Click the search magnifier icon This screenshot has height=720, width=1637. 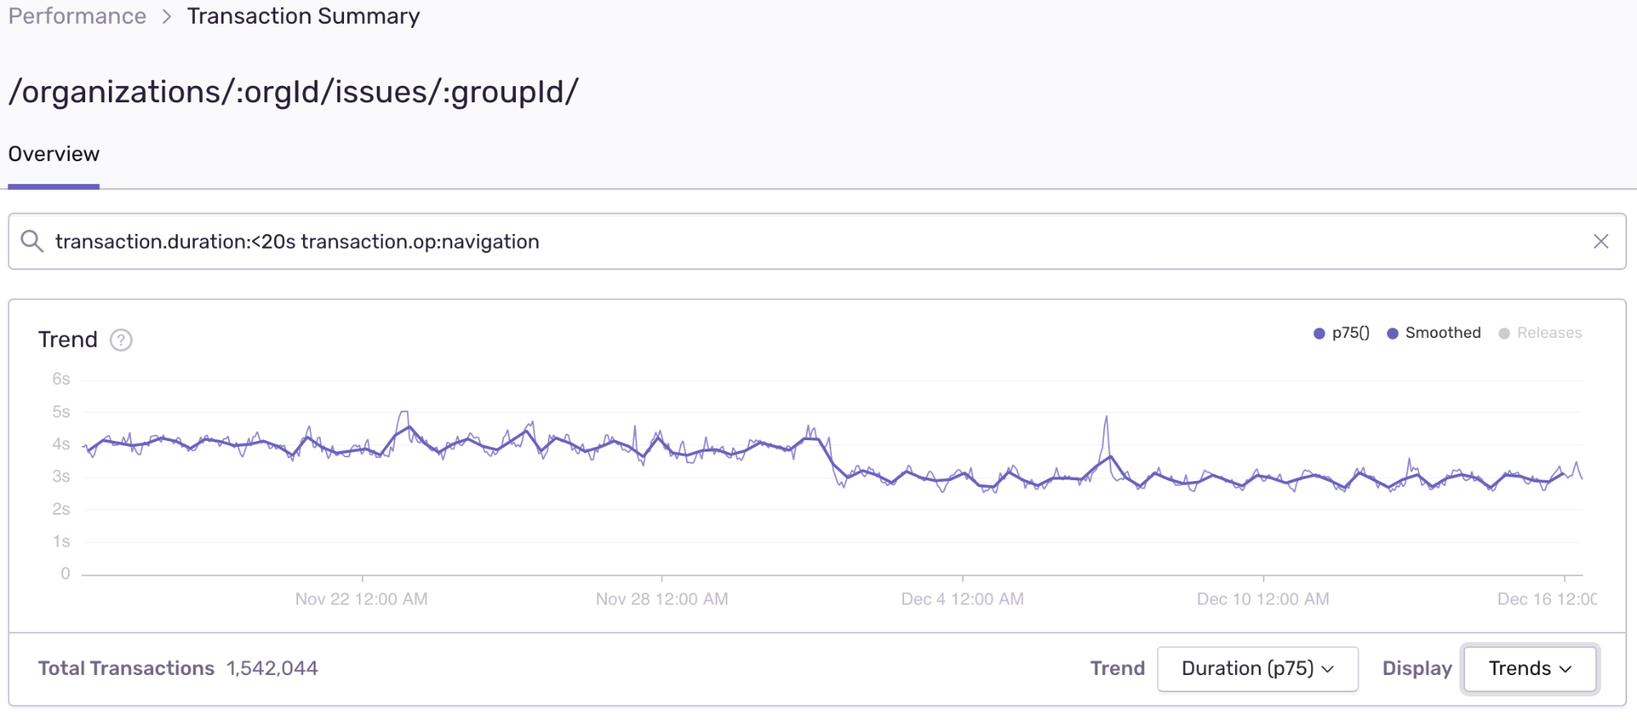32,241
